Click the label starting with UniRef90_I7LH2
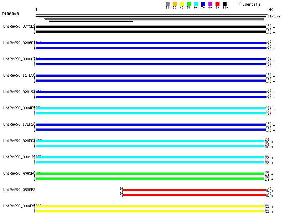Image resolution: width=285 pixels, height=213 pixels. click(x=19, y=125)
